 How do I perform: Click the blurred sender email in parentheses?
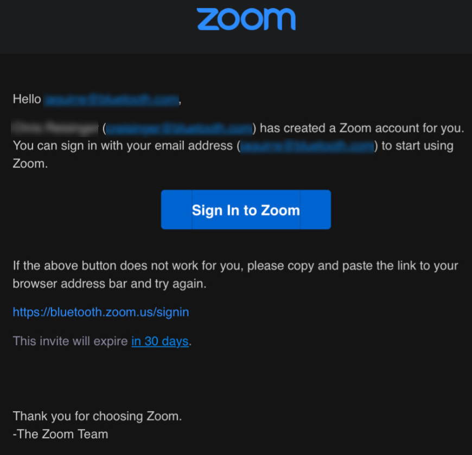[179, 128]
